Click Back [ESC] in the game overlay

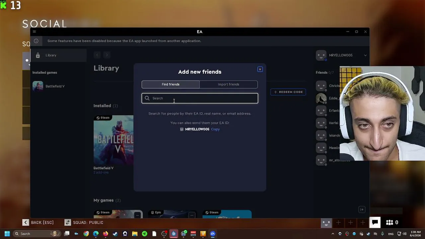tap(38, 222)
